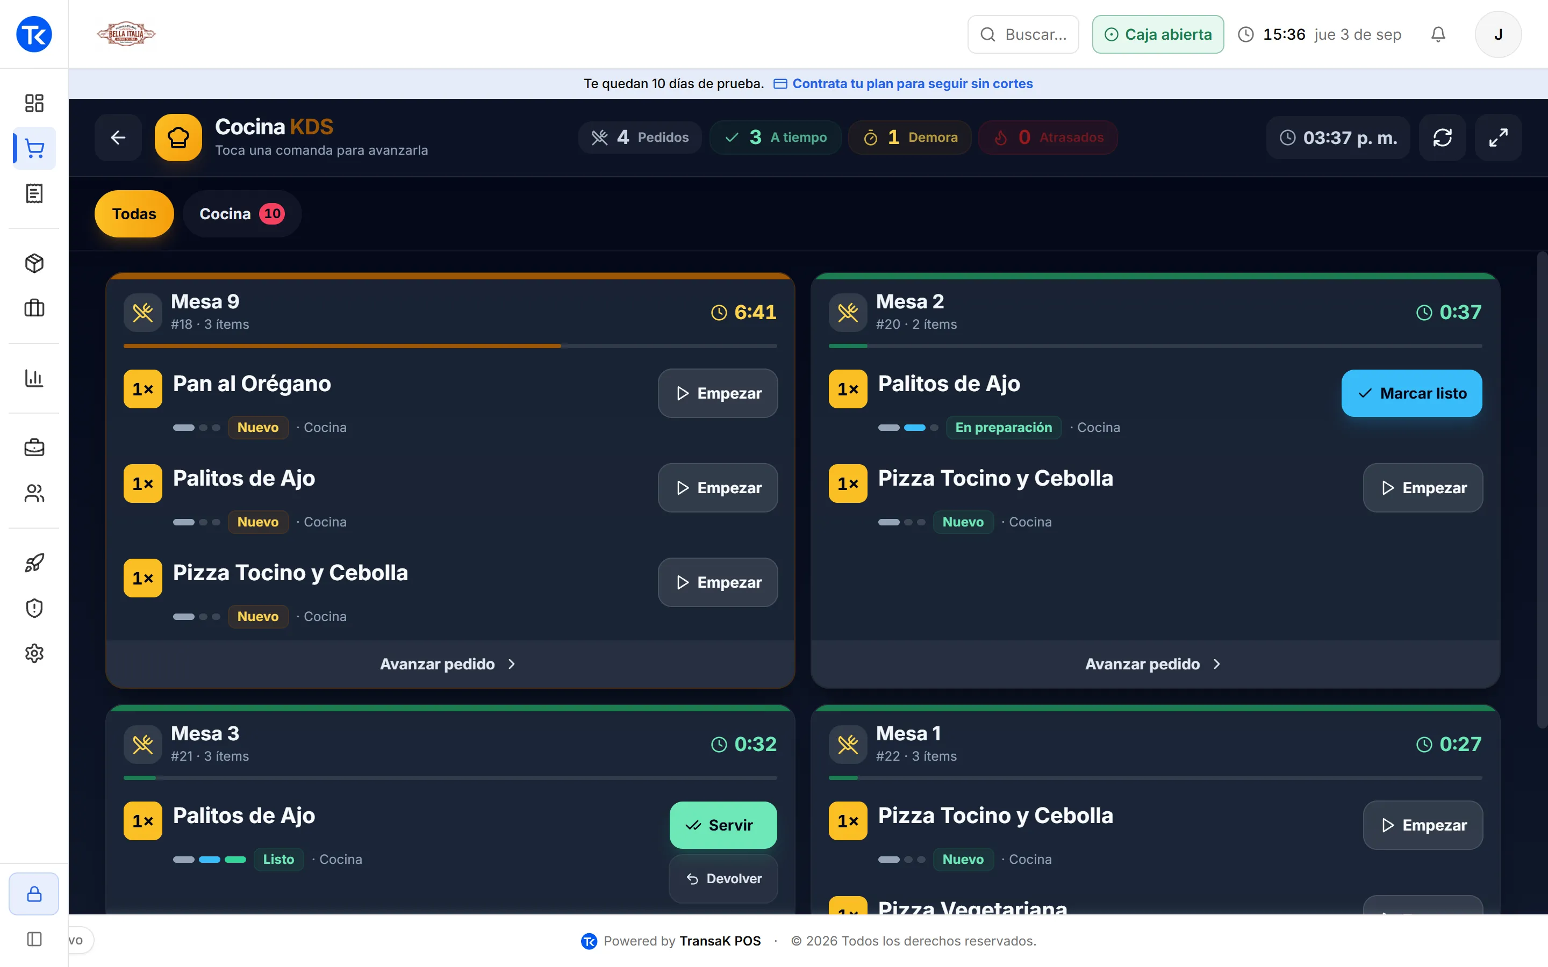This screenshot has width=1548, height=967.
Task: Click the lock icon in sidebar
Action: pos(34,893)
